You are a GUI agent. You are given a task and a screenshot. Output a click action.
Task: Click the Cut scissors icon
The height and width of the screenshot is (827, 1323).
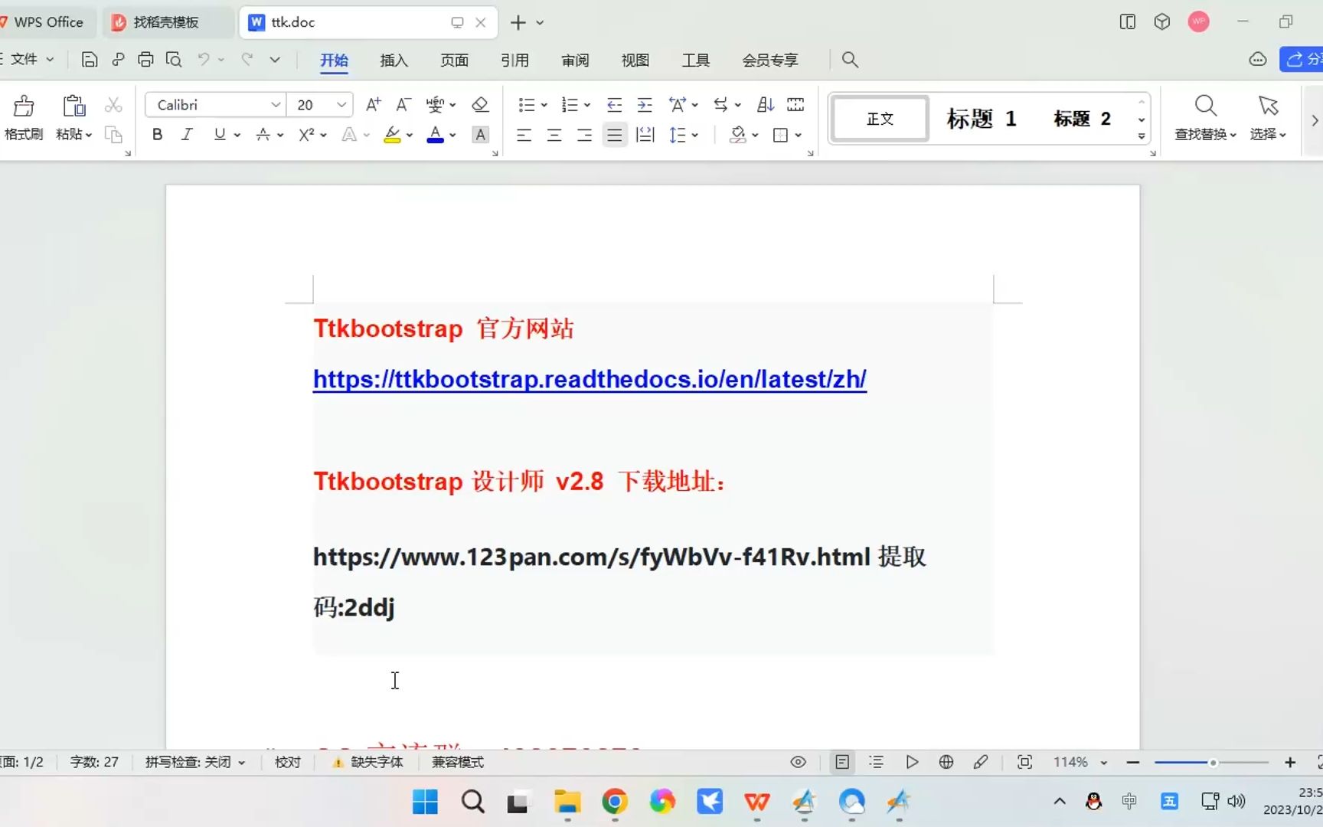[x=113, y=105]
